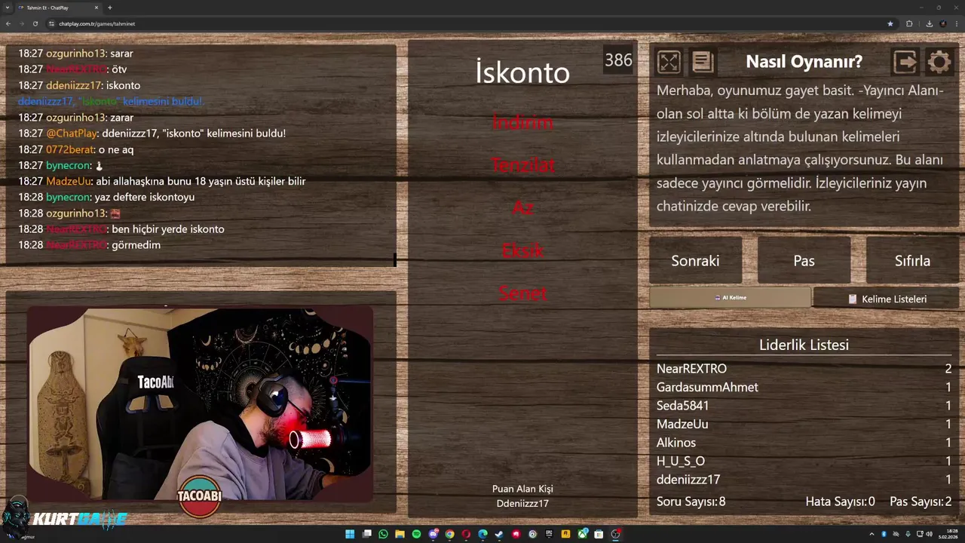Open File Explorer from the taskbar
Image resolution: width=965 pixels, height=543 pixels.
(400, 534)
